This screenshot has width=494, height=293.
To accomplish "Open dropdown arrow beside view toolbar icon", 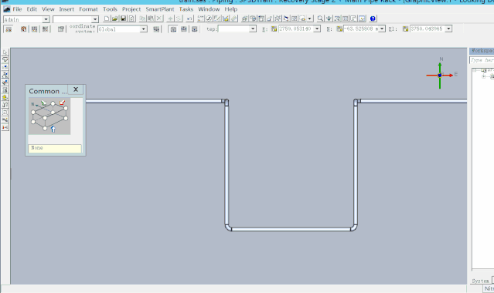I will [310, 19].
